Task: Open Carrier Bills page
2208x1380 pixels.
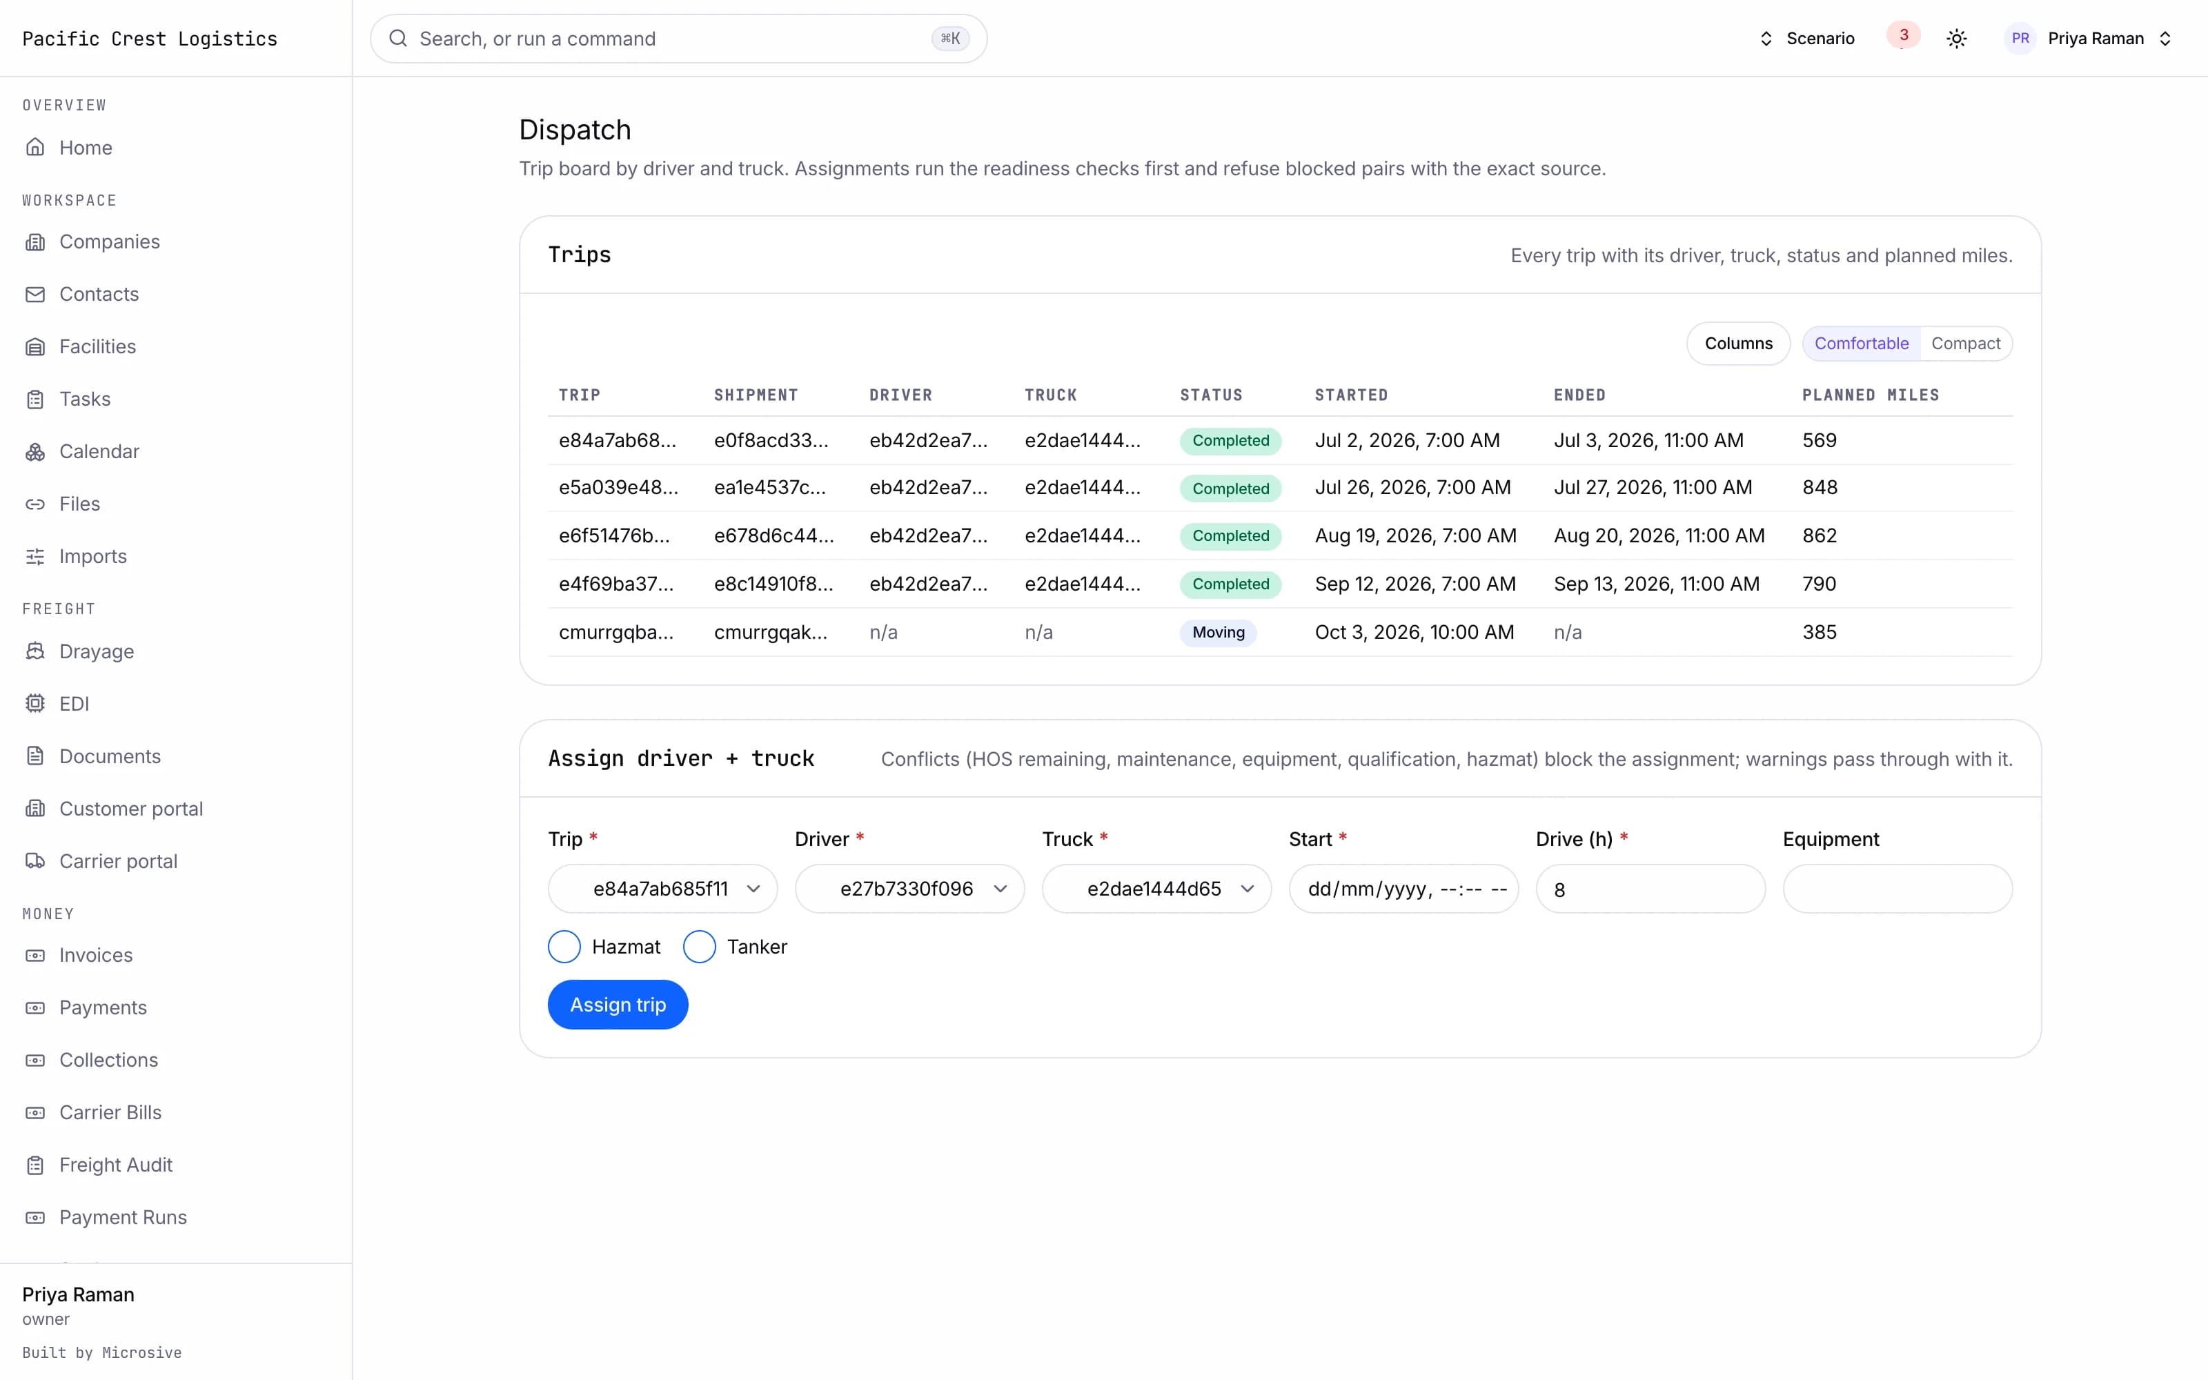Action: pos(110,1112)
